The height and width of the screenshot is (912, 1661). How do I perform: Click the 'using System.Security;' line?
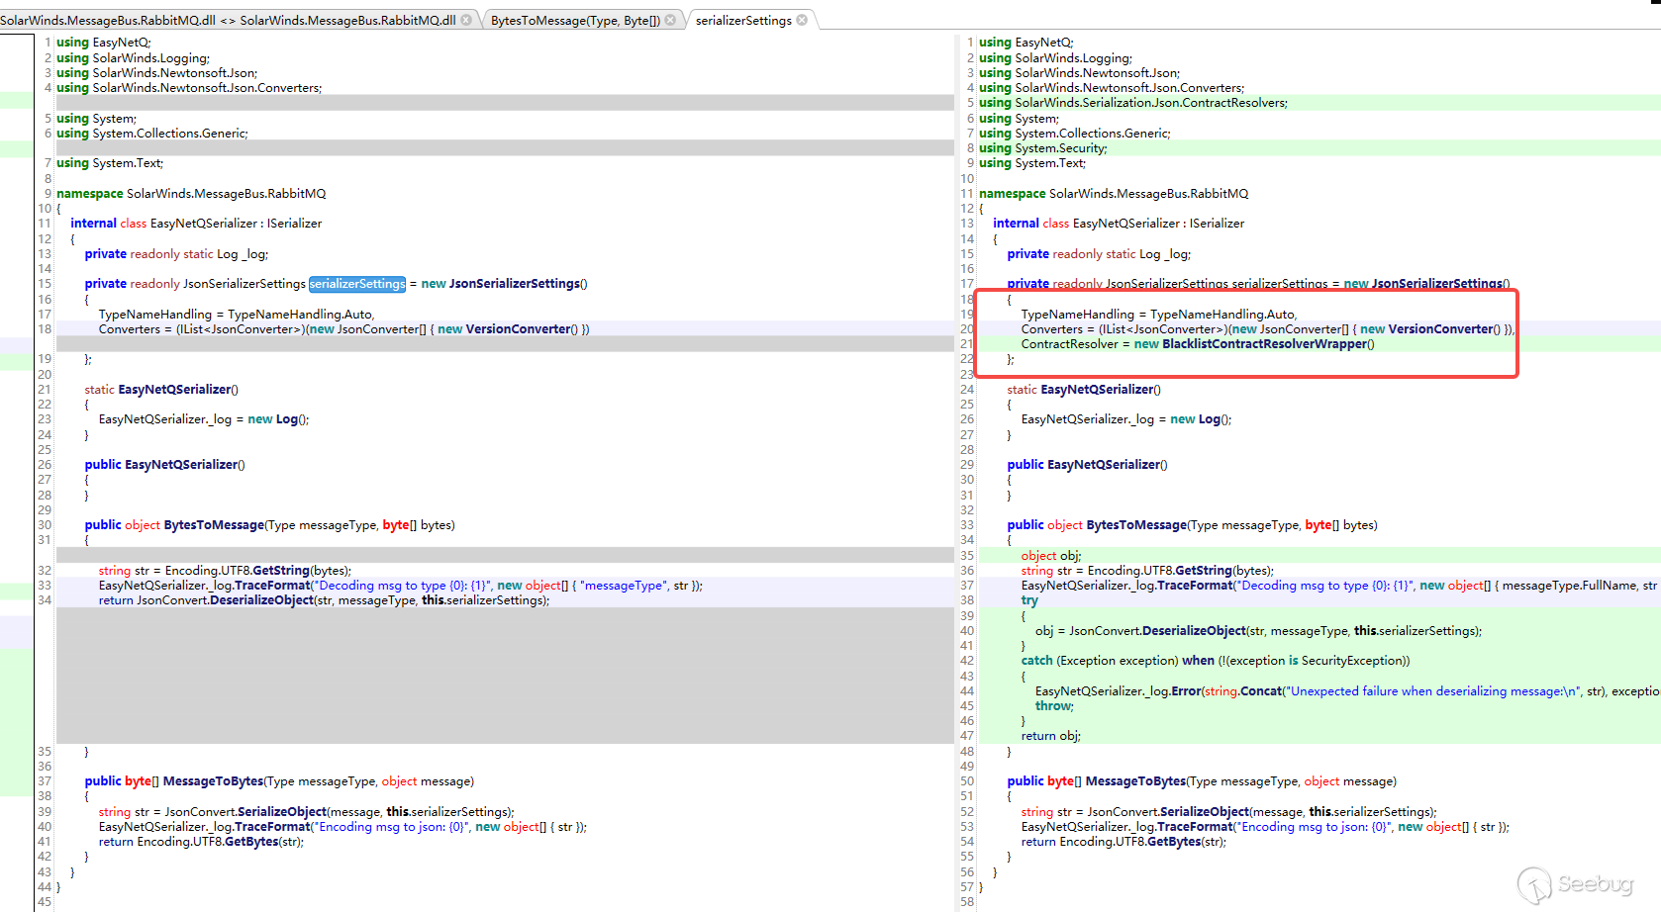(1043, 148)
